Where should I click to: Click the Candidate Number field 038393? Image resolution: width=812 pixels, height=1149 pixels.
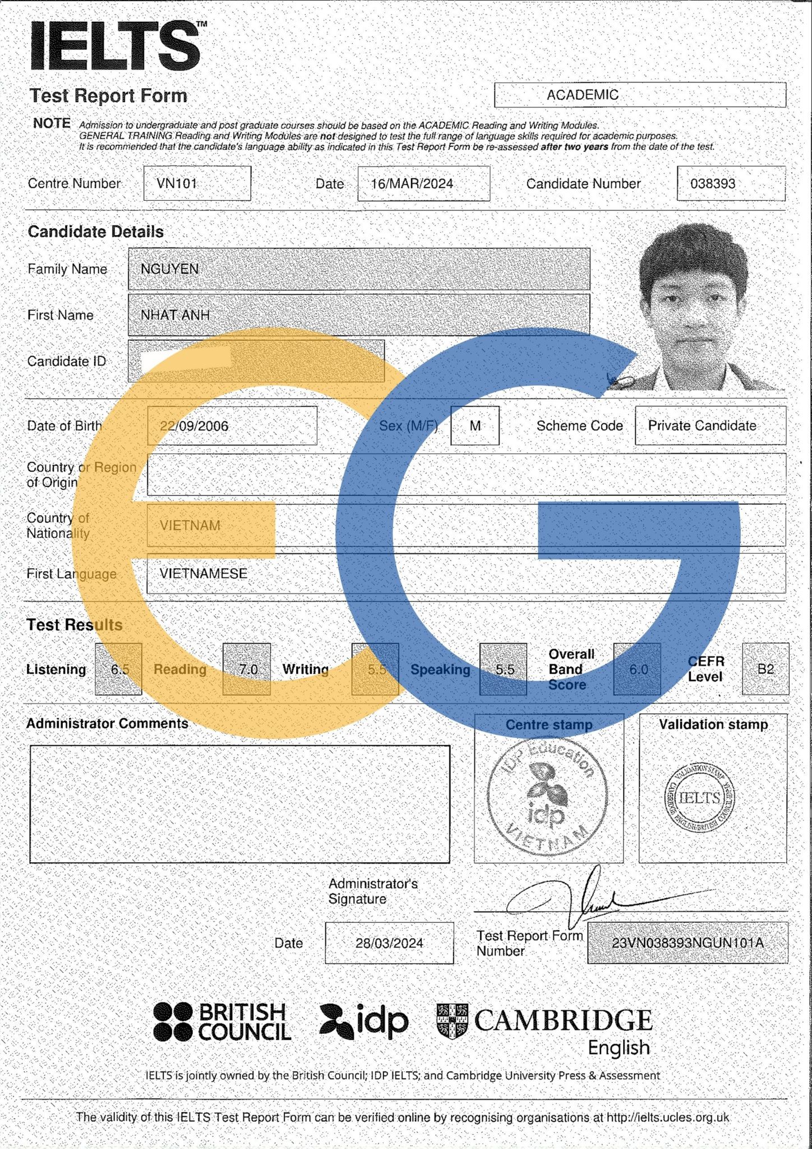point(731,183)
